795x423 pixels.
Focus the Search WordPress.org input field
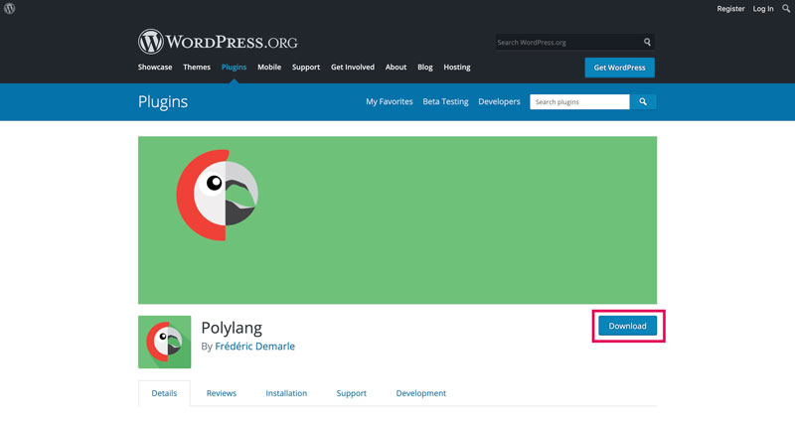pyautogui.click(x=568, y=43)
